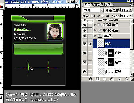Image resolution: width=134 pixels, height=103 pixels.
Task: Hide the 键盘区 folder visibility eye
Action: coord(84,36)
